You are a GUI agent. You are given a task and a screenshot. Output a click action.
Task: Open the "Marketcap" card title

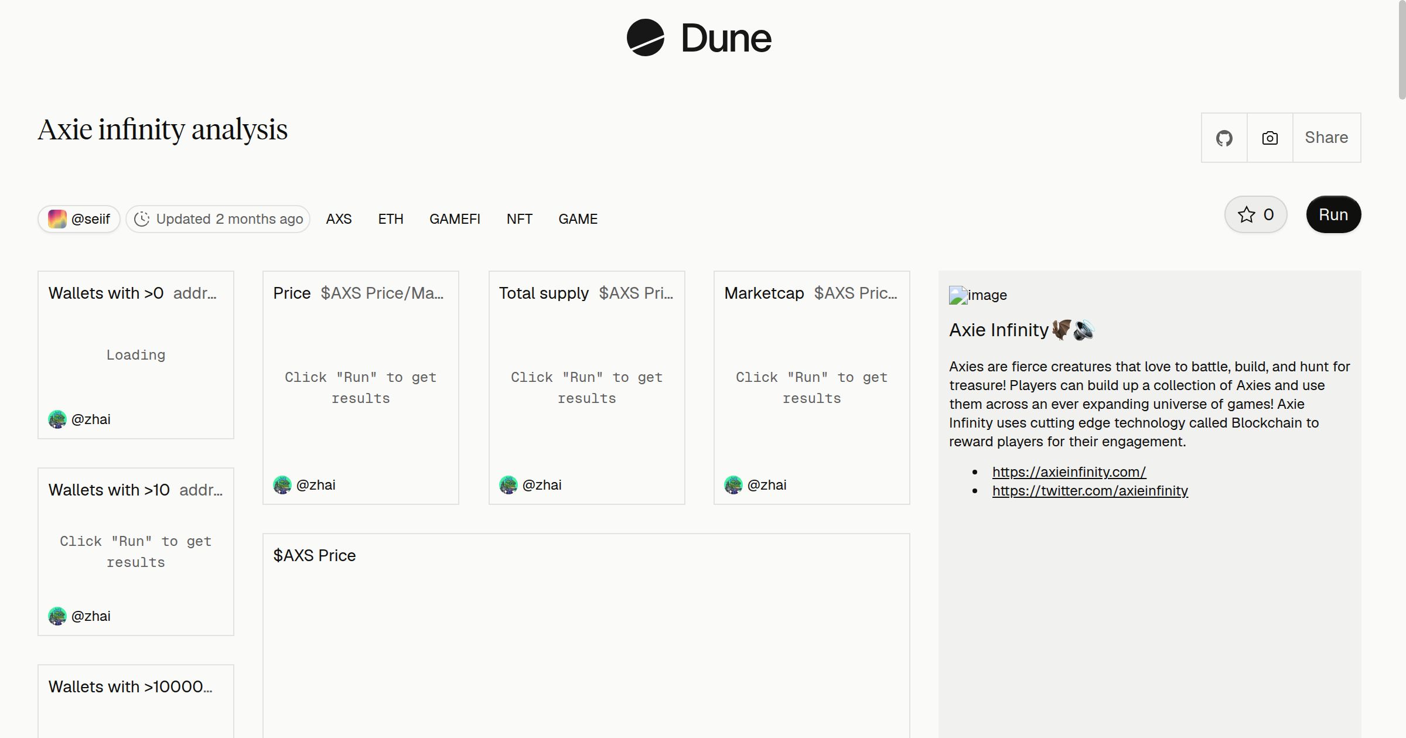[764, 293]
